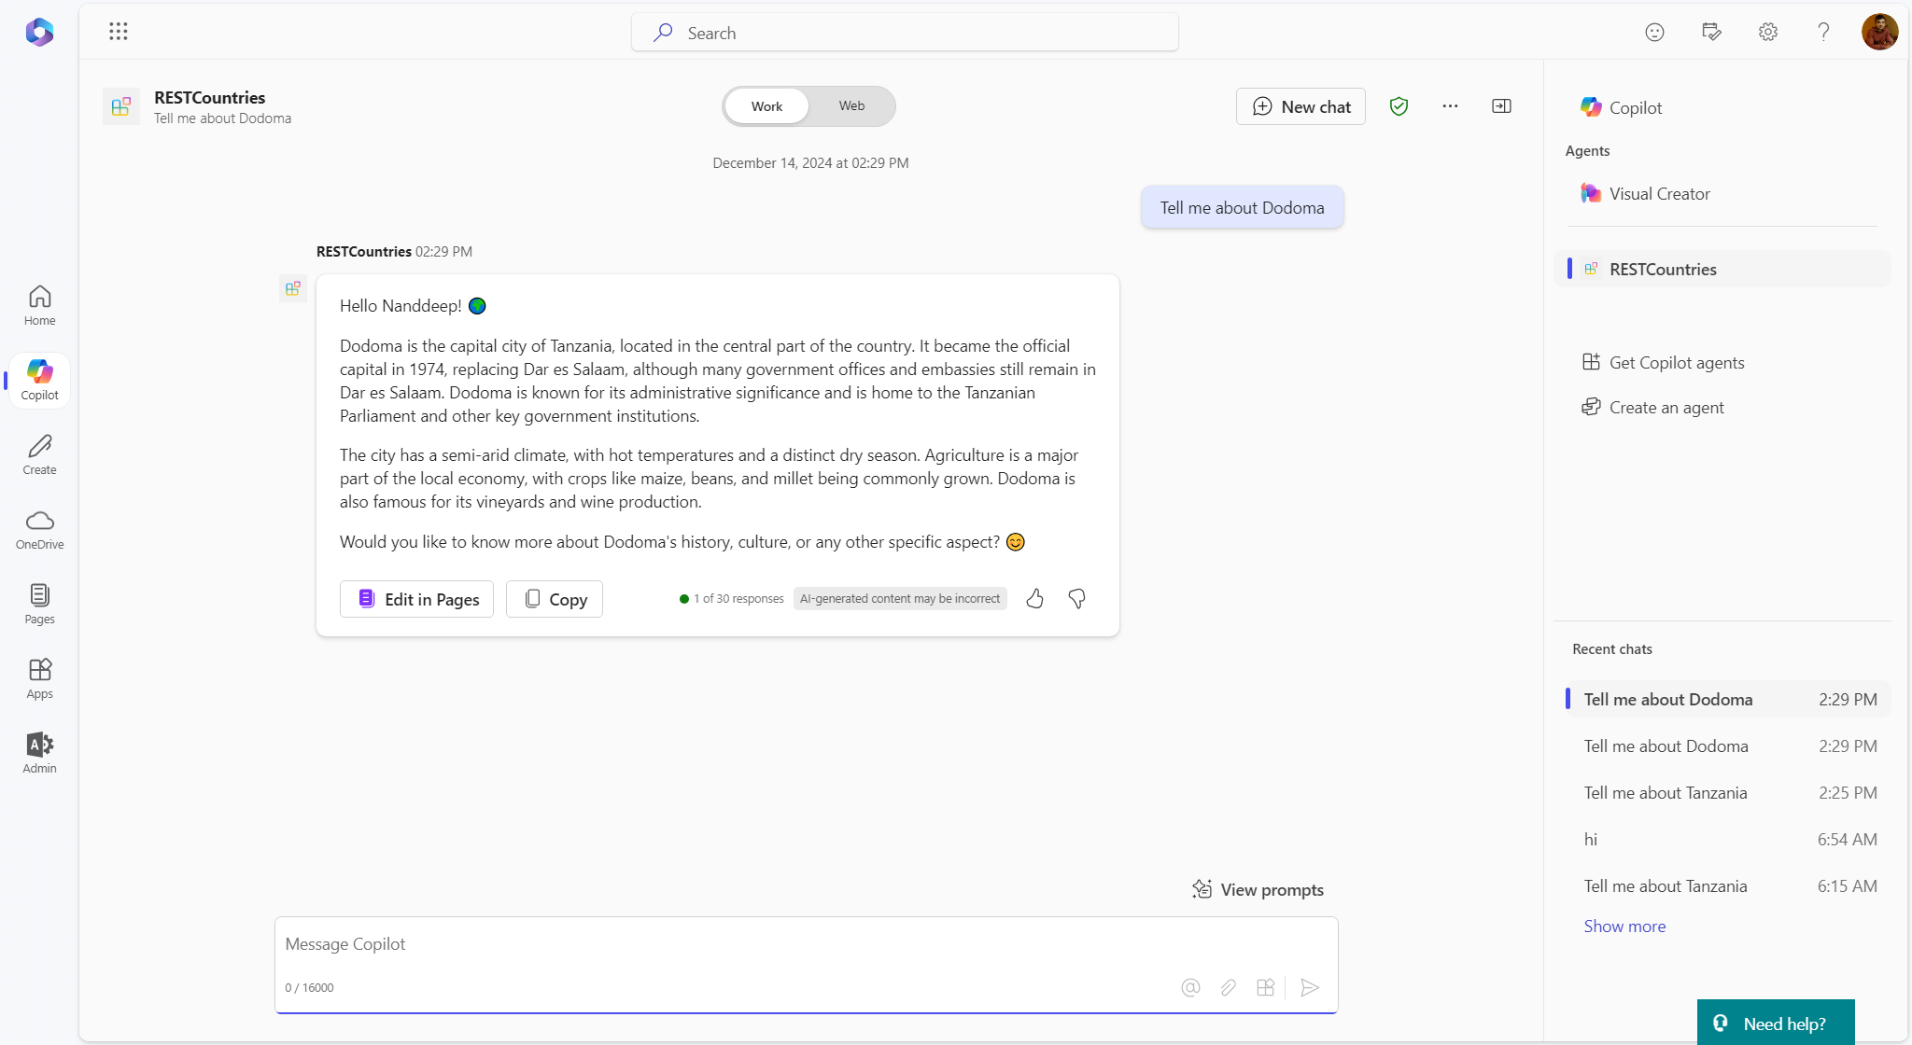Click the Message Copilot input field
Image resolution: width=1912 pixels, height=1045 pixels.
803,944
